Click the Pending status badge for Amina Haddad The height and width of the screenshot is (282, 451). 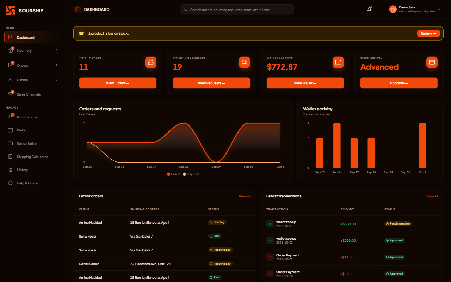(217, 222)
